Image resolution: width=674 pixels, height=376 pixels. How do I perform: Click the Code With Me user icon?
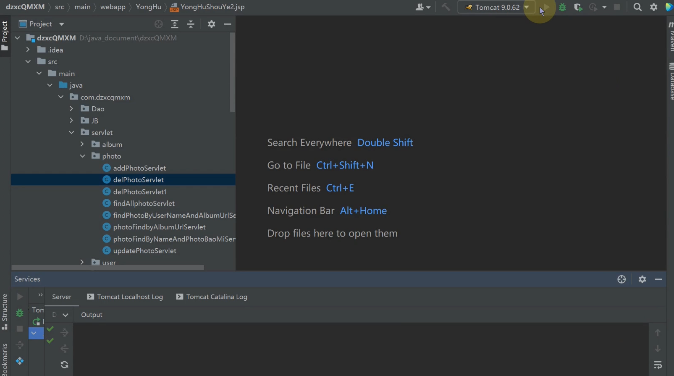tap(422, 7)
